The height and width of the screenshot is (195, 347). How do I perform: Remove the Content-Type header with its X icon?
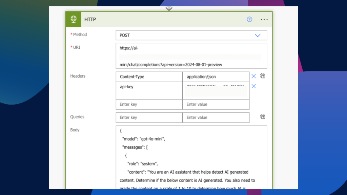(253, 76)
